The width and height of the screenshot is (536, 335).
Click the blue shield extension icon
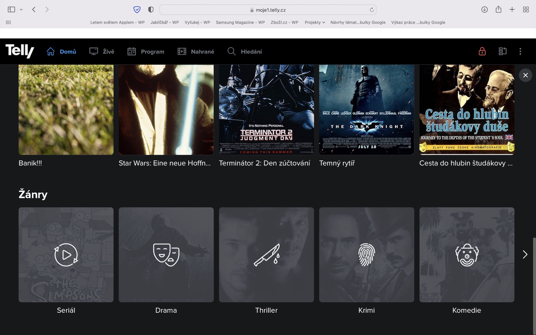pyautogui.click(x=137, y=10)
